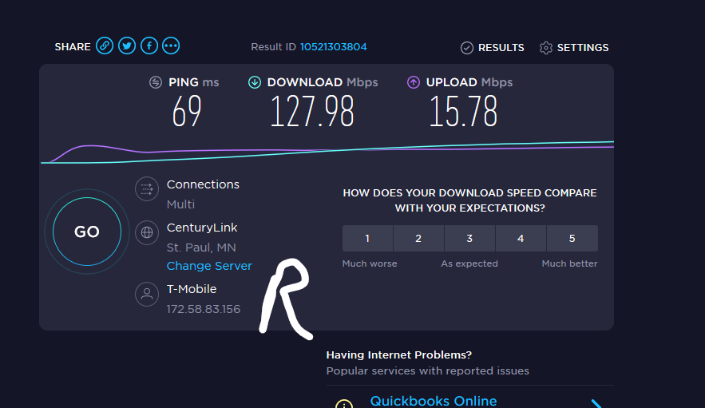Rate download speed 1 Much worse
The image size is (705, 408).
click(367, 239)
